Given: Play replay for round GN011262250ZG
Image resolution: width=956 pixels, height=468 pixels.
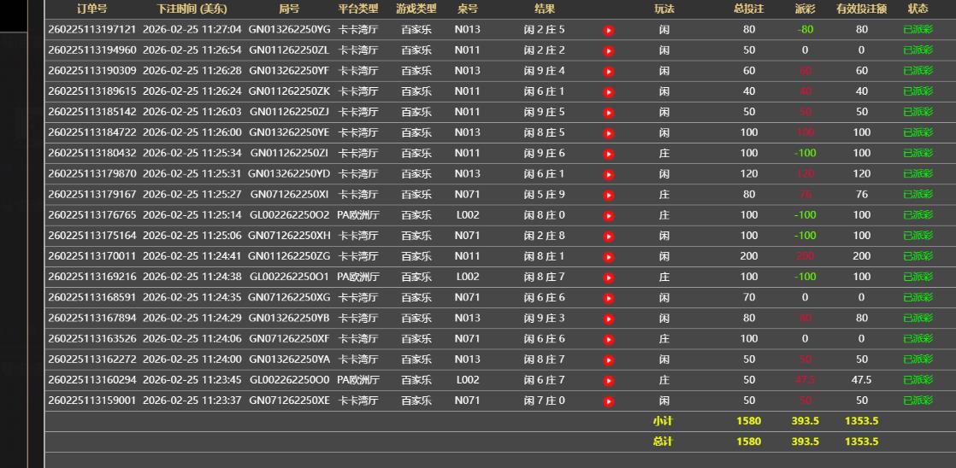Looking at the screenshot, I should point(609,256).
